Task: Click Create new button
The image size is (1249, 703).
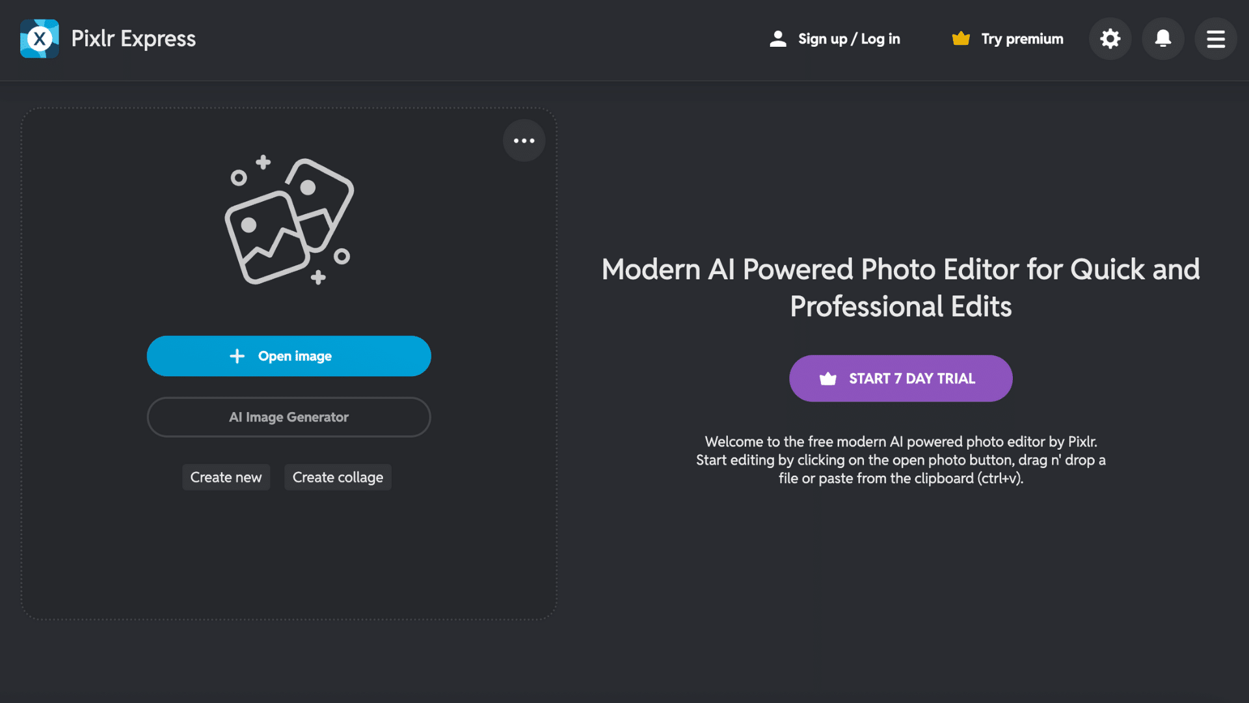Action: [x=226, y=477]
